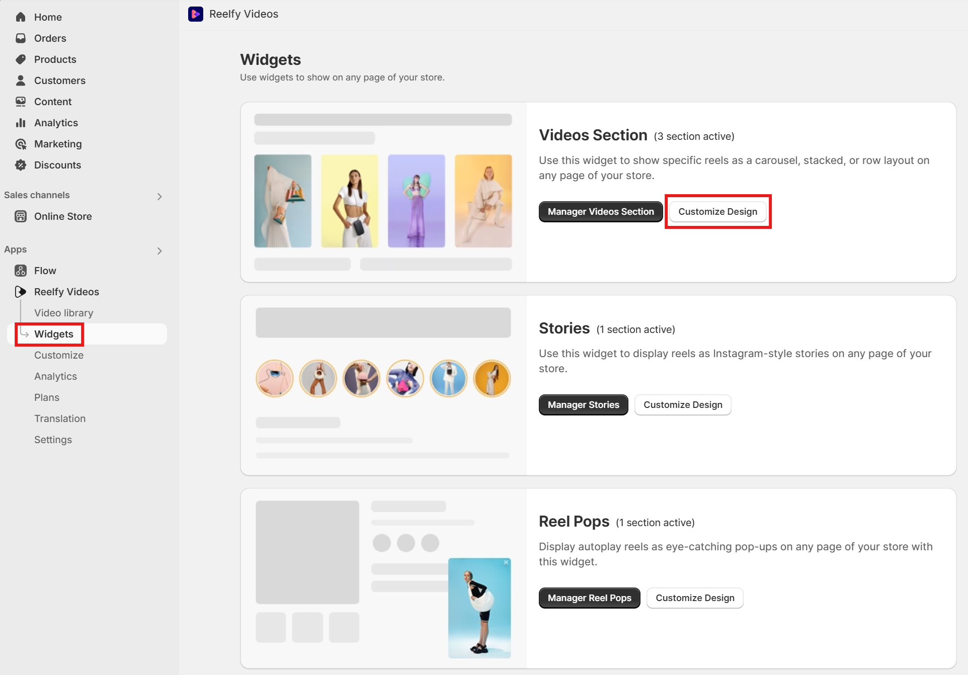Click the Reel Pops heading
This screenshot has height=675, width=968.
pos(574,522)
